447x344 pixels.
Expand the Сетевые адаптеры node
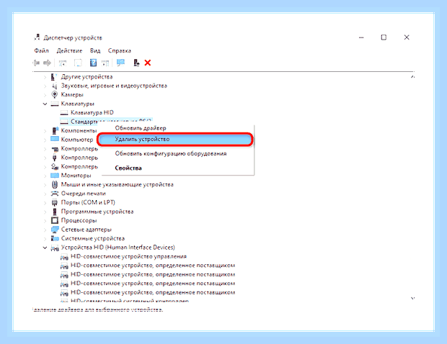click(x=45, y=230)
